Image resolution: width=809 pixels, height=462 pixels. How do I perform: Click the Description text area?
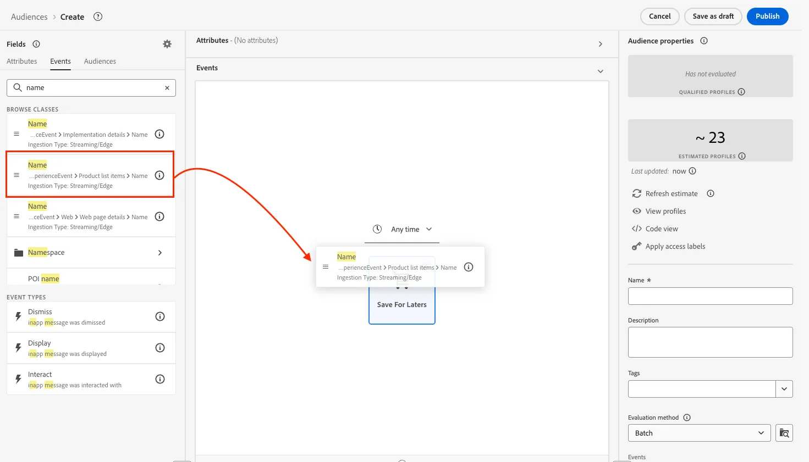(x=711, y=342)
